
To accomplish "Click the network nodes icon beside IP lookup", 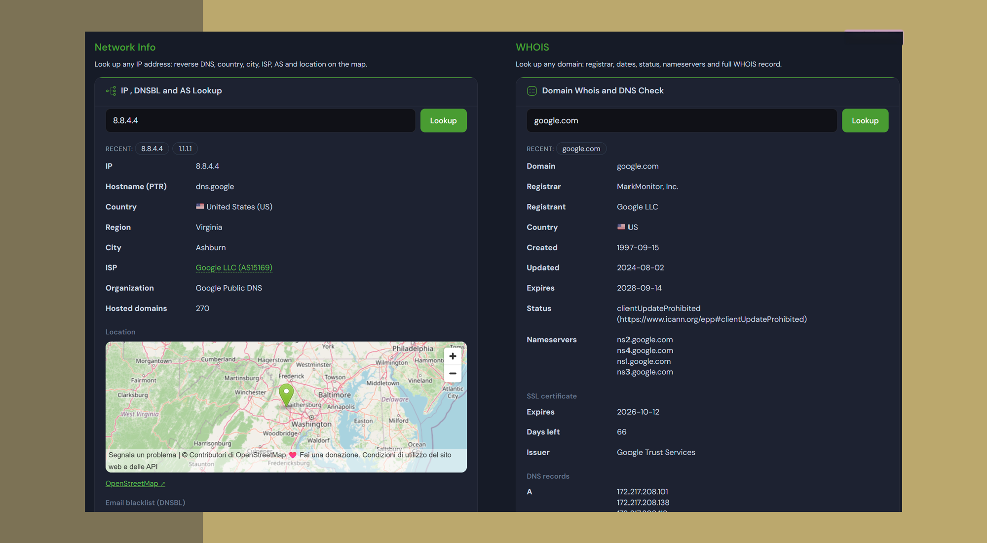I will [111, 91].
